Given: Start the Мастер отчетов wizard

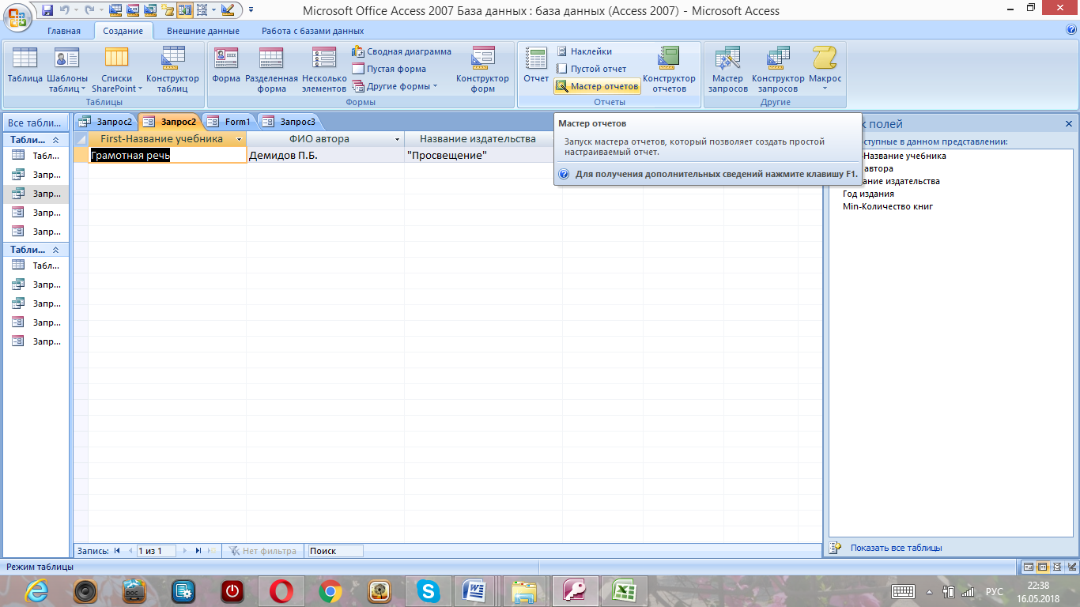Looking at the screenshot, I should coord(597,86).
